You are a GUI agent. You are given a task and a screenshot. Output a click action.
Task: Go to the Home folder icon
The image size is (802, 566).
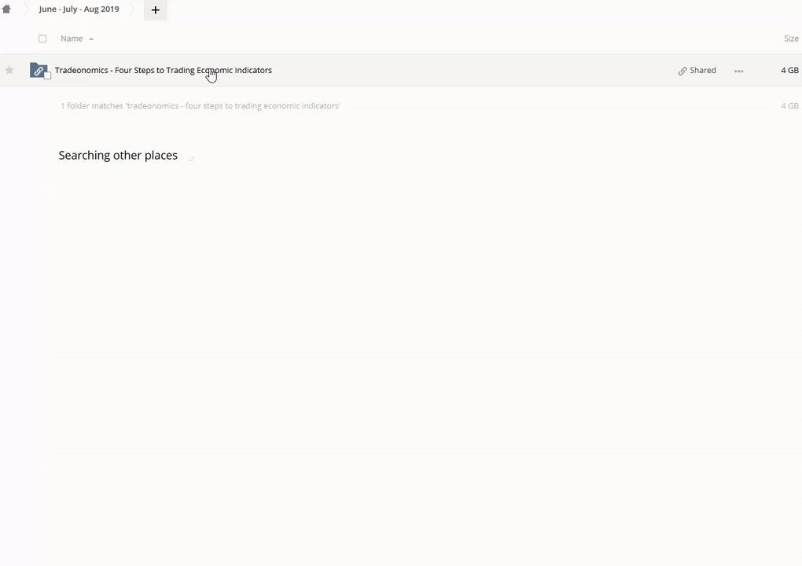6,9
